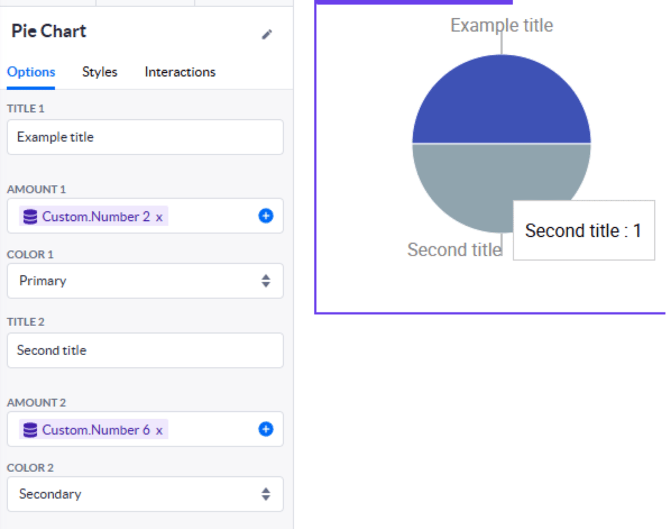Open the Color 1 dropdown showing Primary
Screen dimensions: 667x529
pos(145,281)
